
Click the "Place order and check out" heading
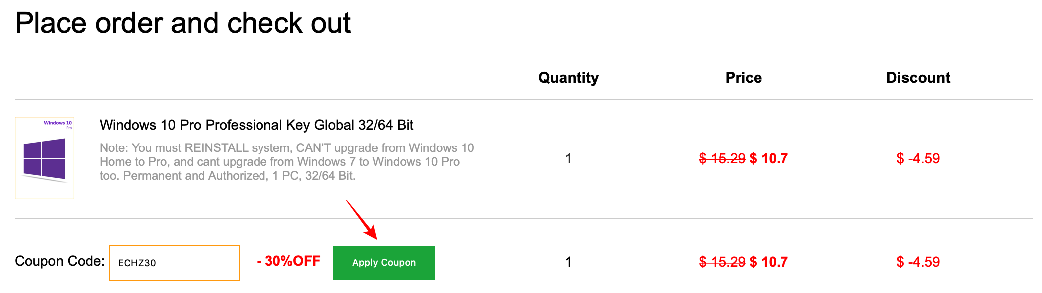coord(183,23)
